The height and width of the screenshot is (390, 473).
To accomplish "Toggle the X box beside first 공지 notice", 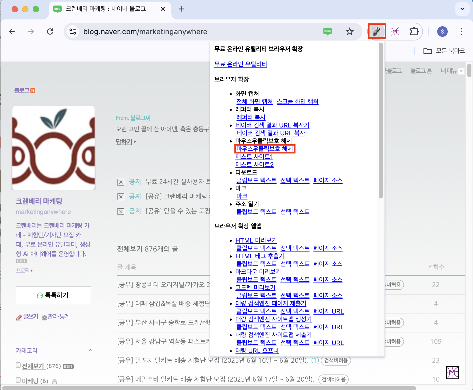I will pos(121,182).
